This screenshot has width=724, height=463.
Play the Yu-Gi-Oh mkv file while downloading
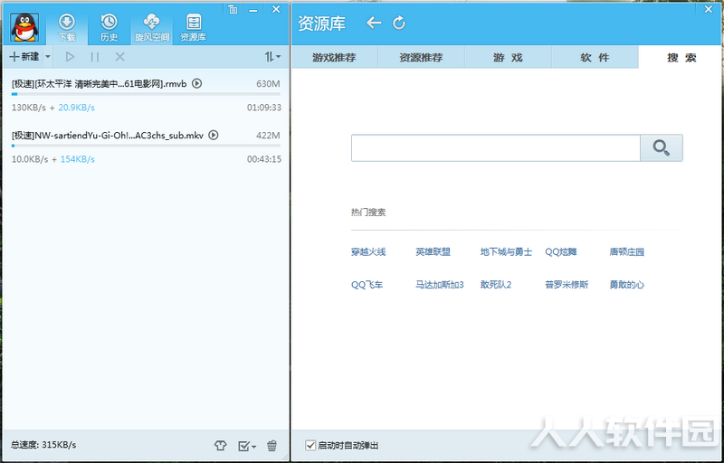(213, 135)
